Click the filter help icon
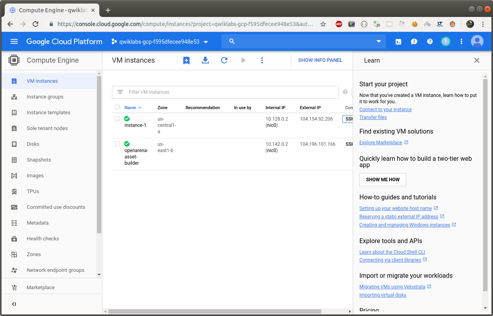Image resolution: width=493 pixels, height=316 pixels. click(345, 92)
